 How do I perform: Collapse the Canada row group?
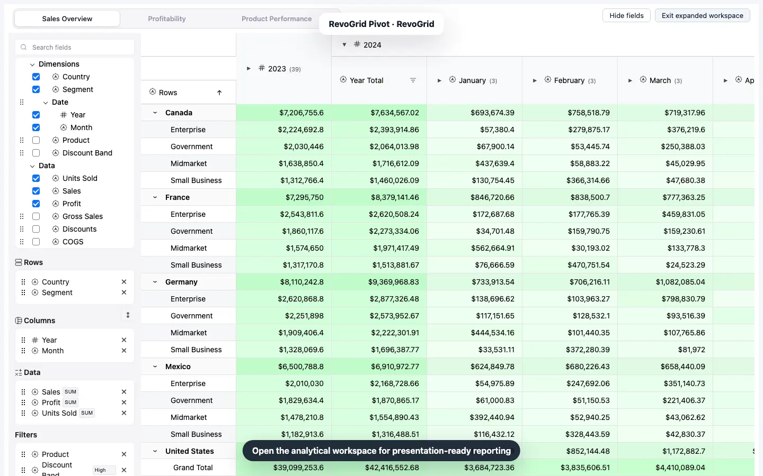(x=155, y=113)
